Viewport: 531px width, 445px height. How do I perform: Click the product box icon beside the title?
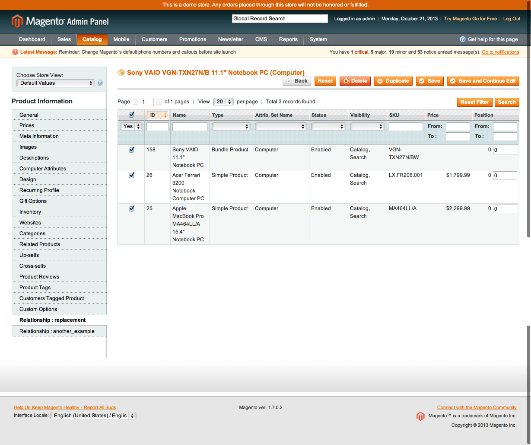(x=121, y=72)
